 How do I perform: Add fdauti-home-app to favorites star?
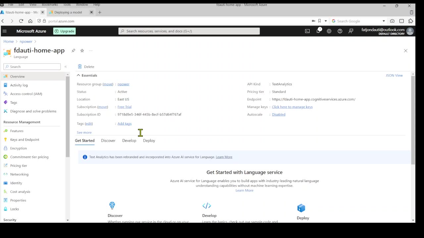[82, 51]
